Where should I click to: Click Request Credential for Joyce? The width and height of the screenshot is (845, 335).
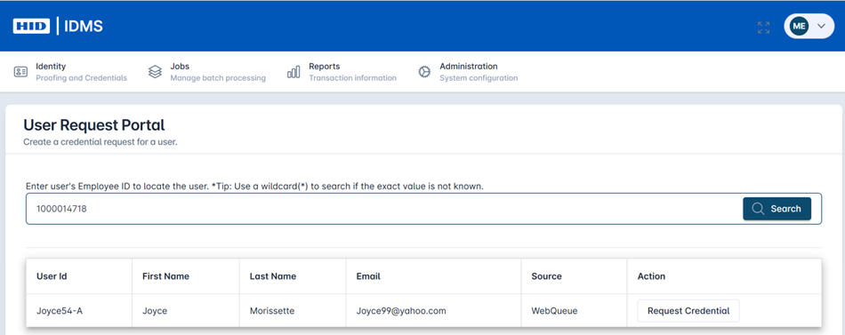pos(688,311)
